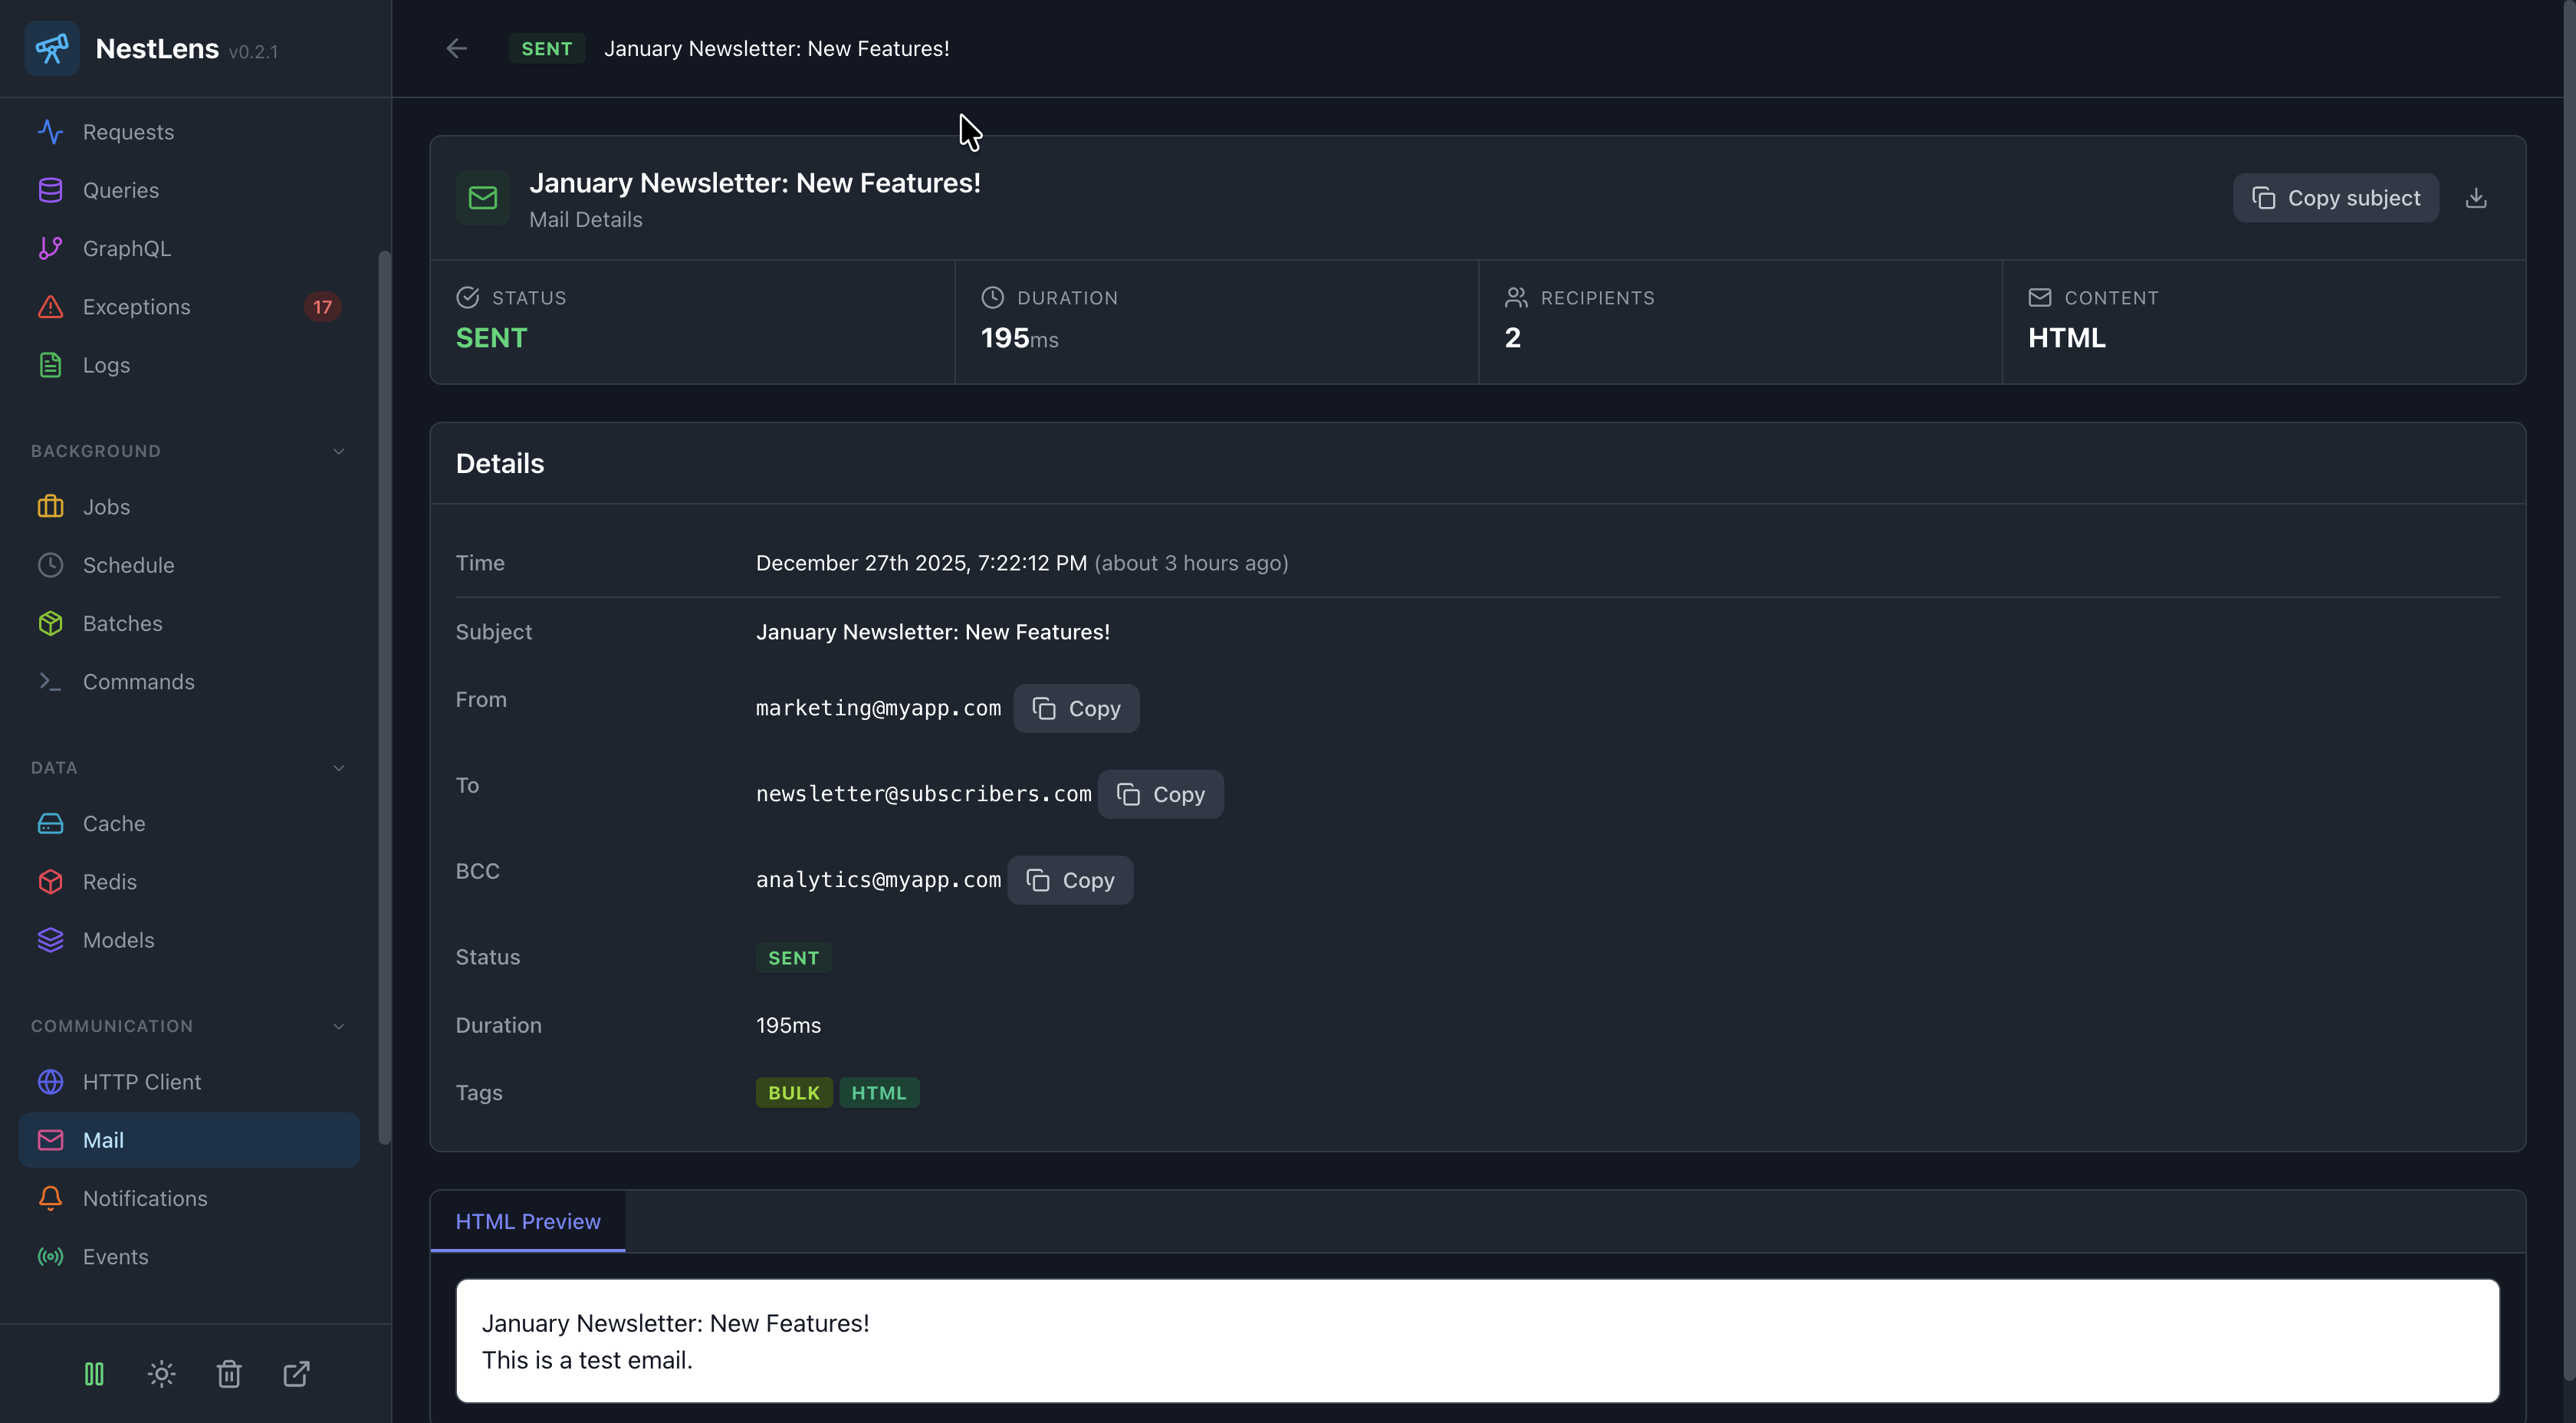Toggle light theme with sun icon
The width and height of the screenshot is (2576, 1423).
point(161,1374)
